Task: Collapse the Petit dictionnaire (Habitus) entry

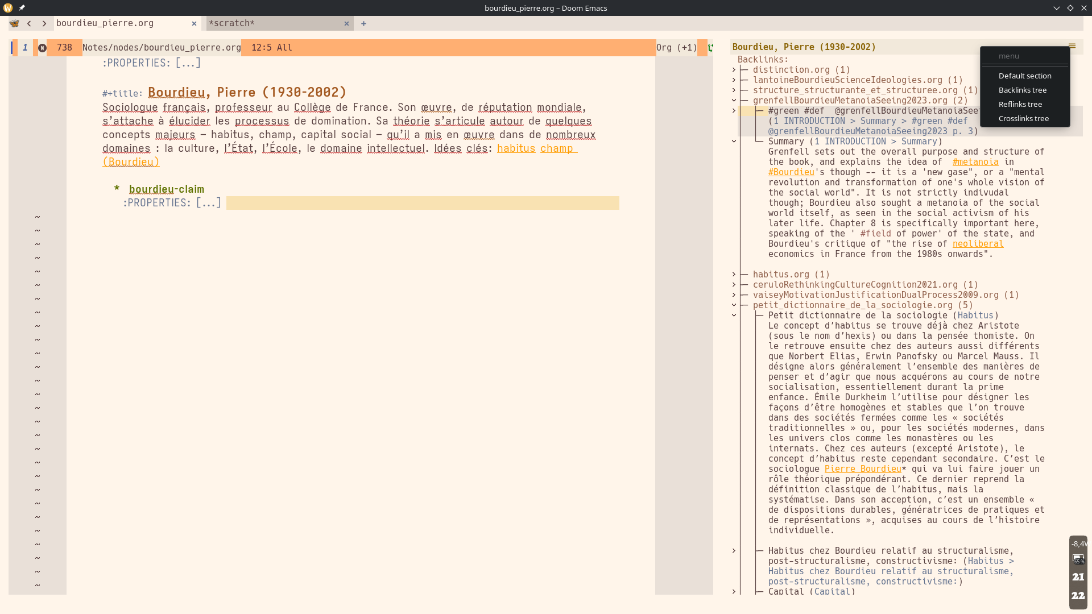Action: (x=734, y=316)
